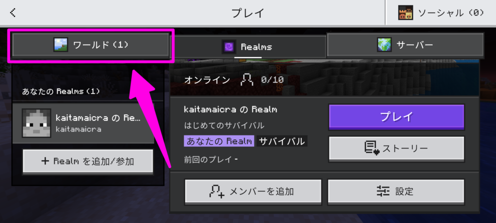Open the ストーリー button

(397, 149)
